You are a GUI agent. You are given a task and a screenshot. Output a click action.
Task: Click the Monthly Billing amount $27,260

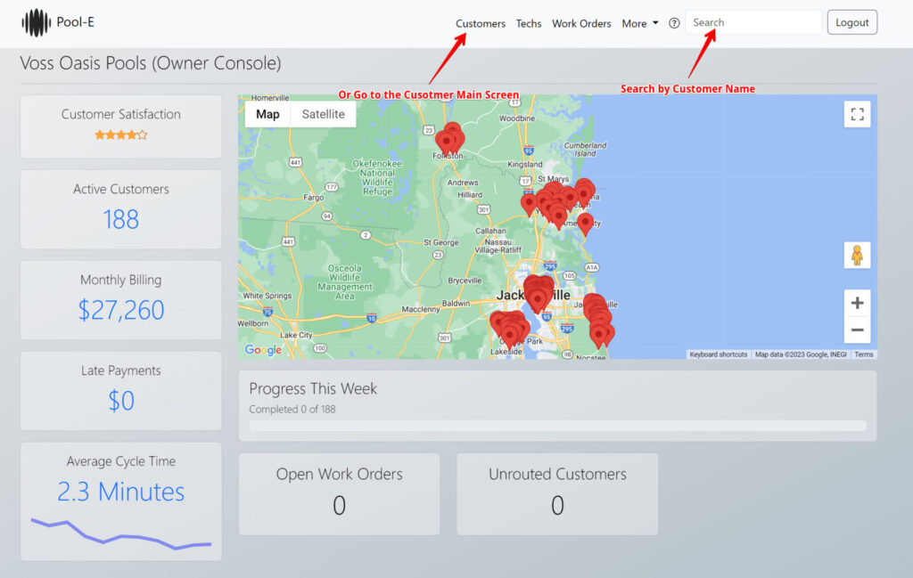tap(121, 310)
